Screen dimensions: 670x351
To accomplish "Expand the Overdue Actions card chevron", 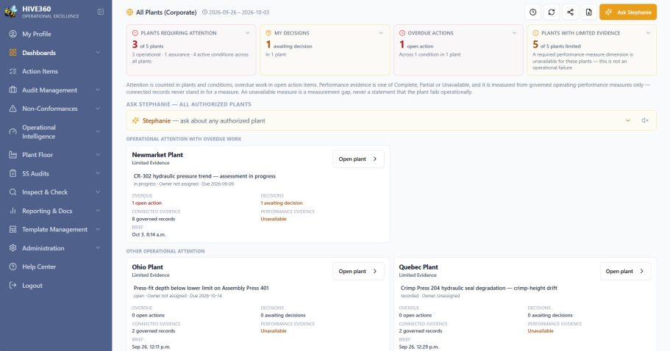I will point(515,33).
